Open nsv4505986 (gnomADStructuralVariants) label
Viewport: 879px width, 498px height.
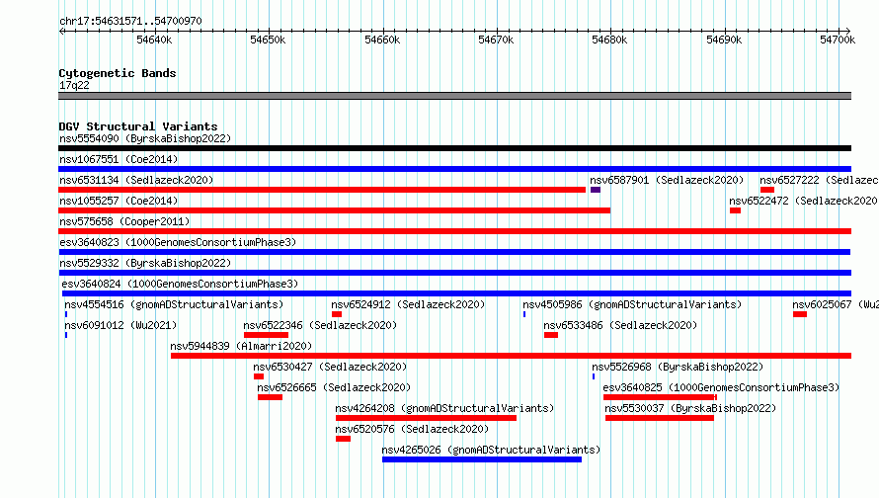point(632,304)
